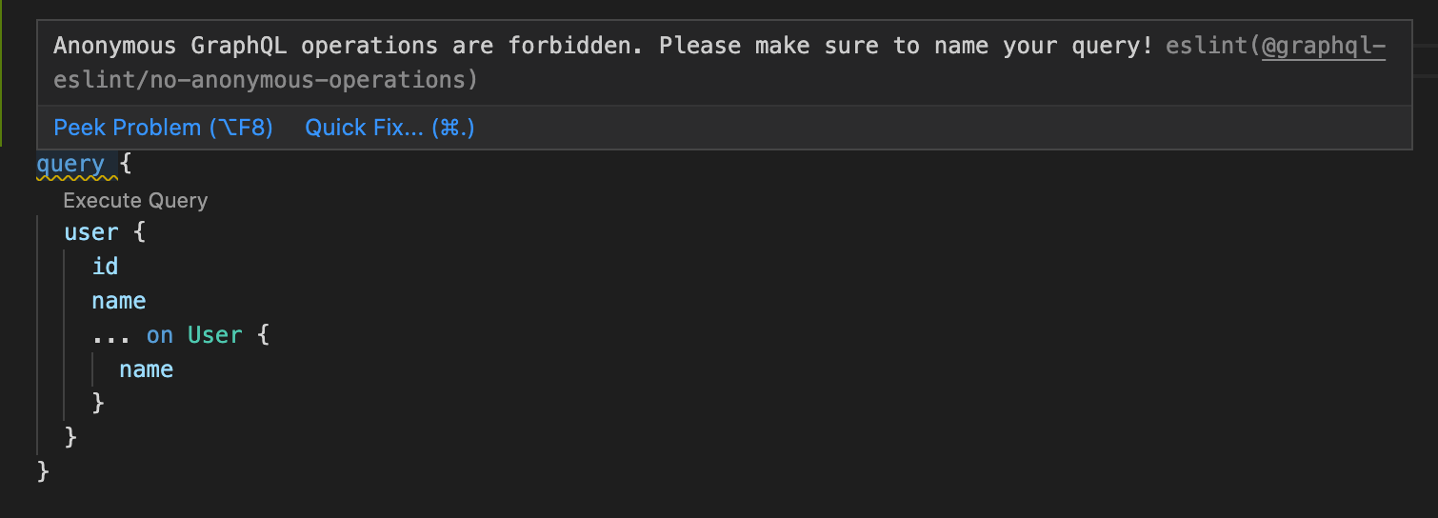Click the opening brace after User type
The width and height of the screenshot is (1438, 518).
pos(263,335)
